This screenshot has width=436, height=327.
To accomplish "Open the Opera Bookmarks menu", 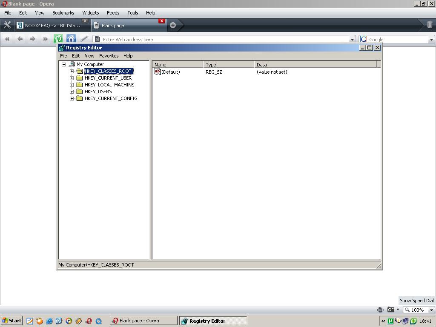I will click(63, 13).
